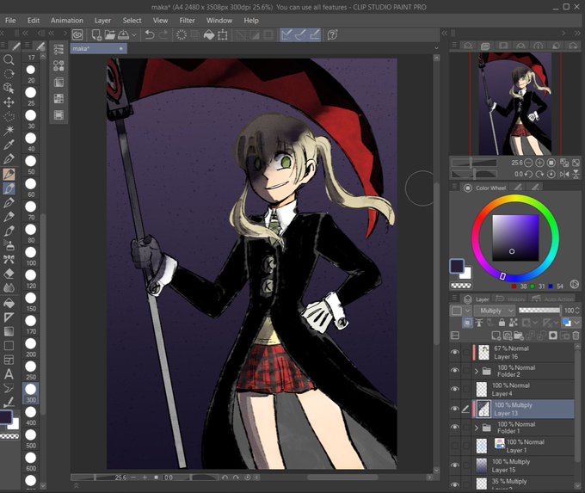Open the File menu
Screen dimensions: 585x493
10,21
